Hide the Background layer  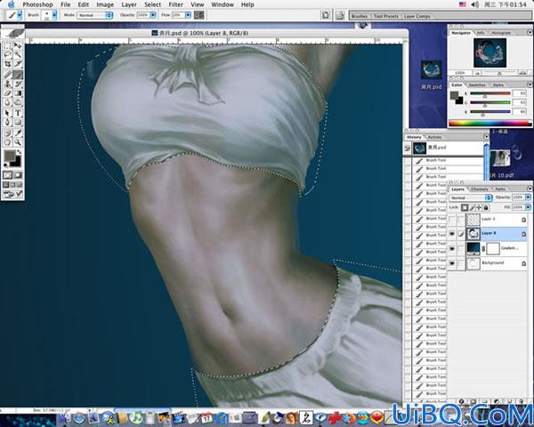point(452,263)
